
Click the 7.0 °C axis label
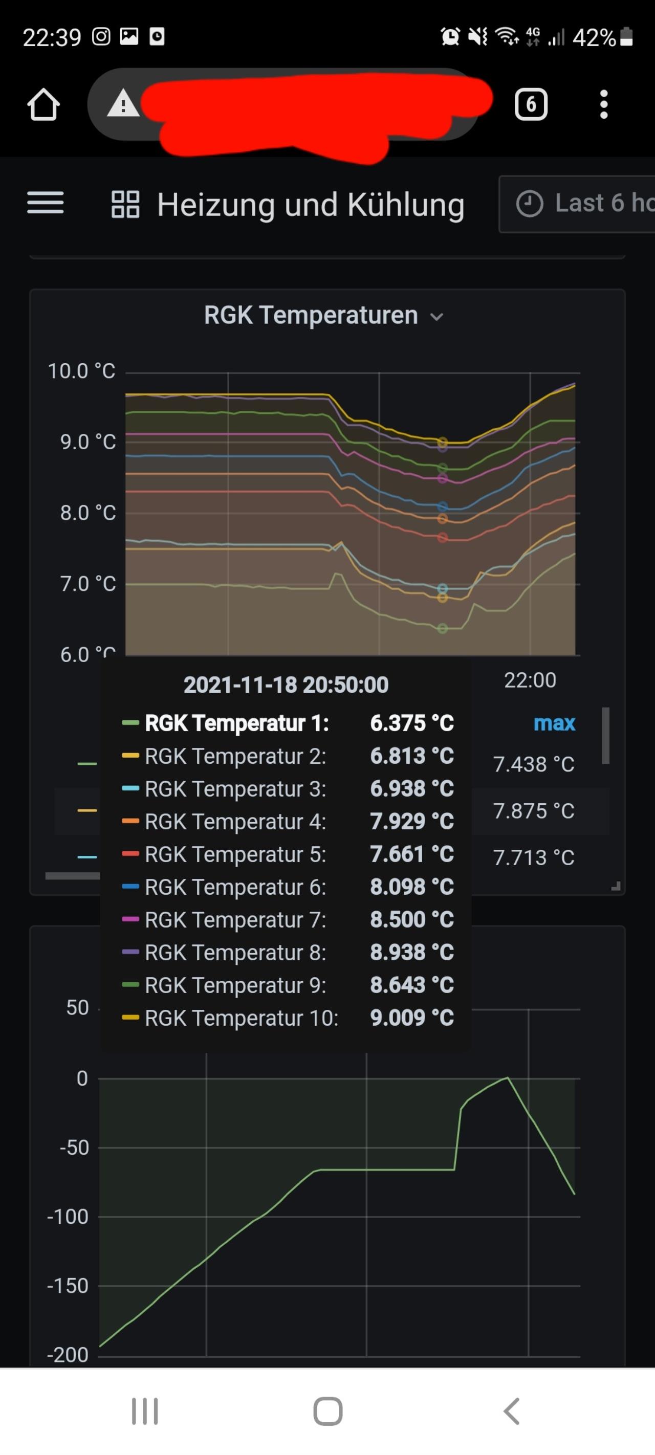pos(88,583)
